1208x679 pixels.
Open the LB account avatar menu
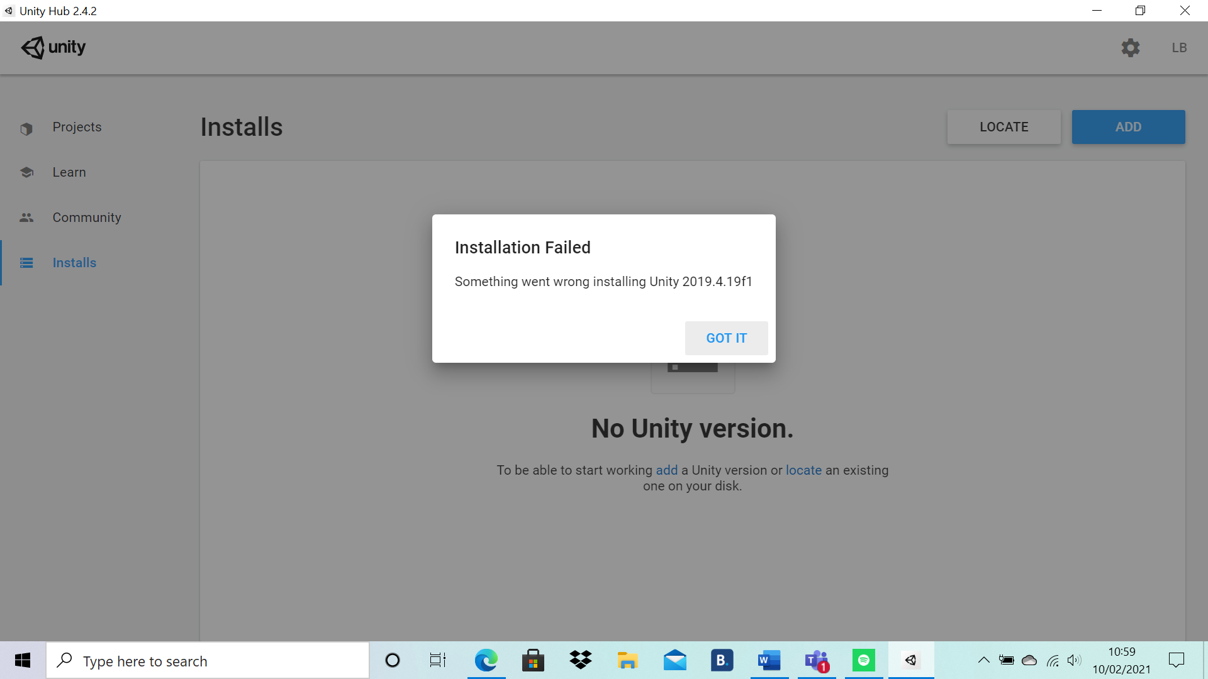(1179, 47)
